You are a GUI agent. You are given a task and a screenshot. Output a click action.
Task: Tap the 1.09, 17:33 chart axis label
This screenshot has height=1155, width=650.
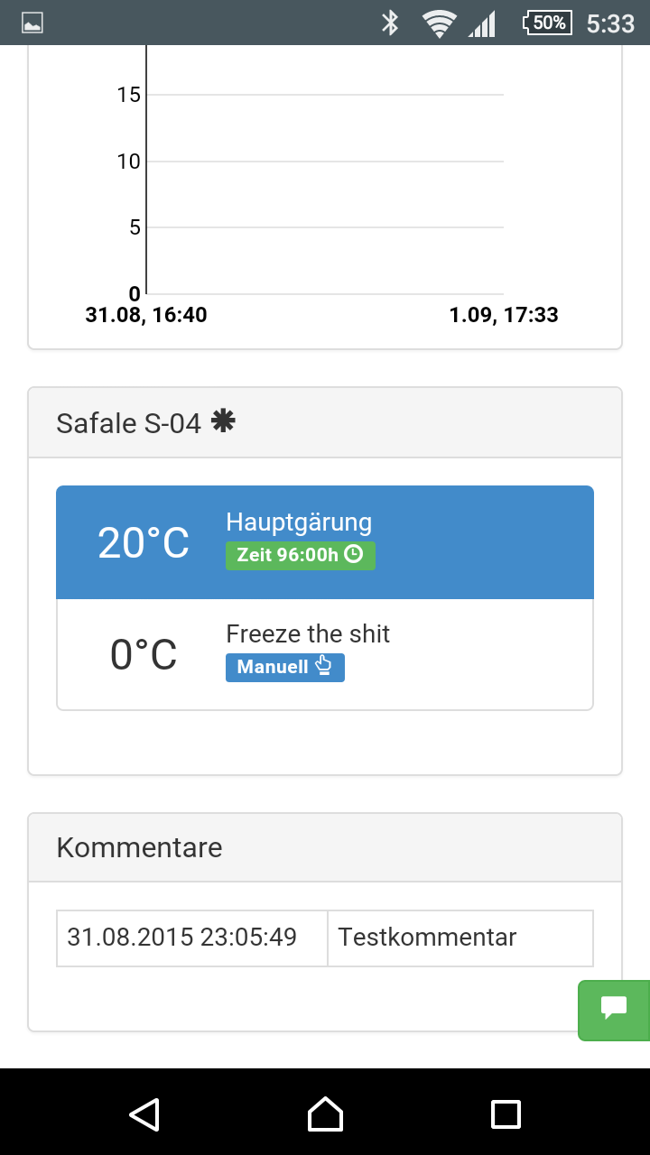[x=503, y=315]
